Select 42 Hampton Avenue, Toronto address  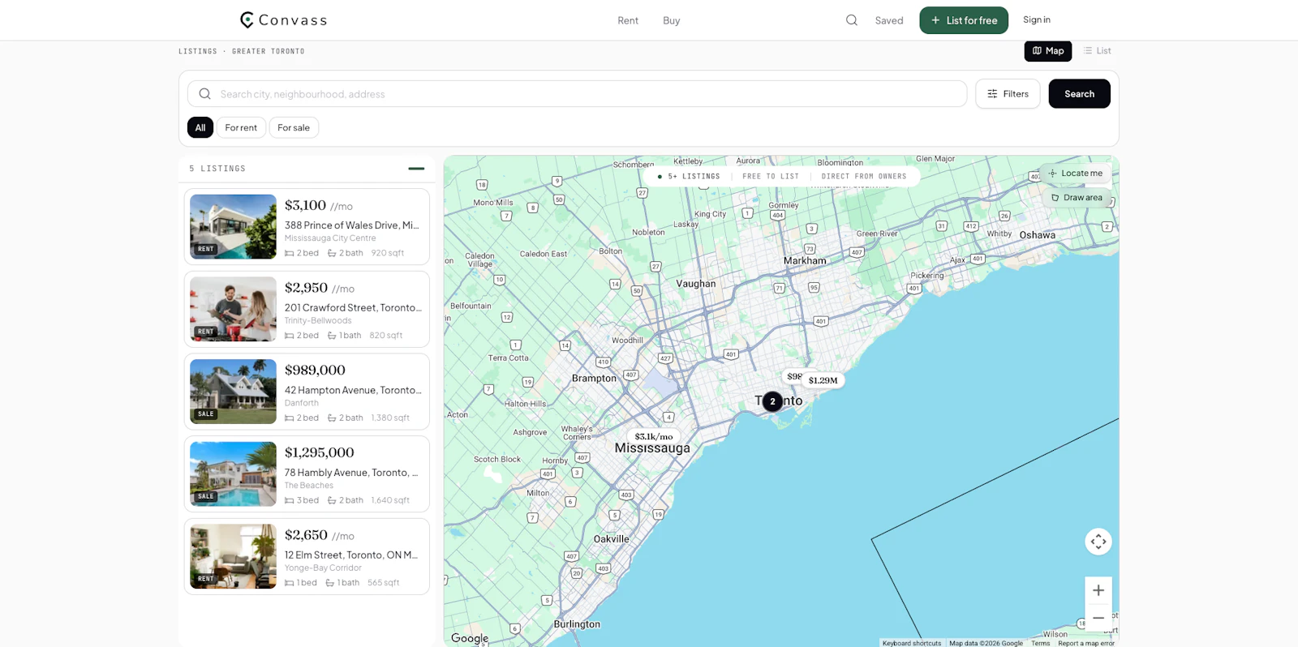tap(353, 390)
